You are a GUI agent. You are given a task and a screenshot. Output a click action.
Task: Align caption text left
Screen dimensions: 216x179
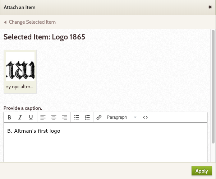point(43,117)
